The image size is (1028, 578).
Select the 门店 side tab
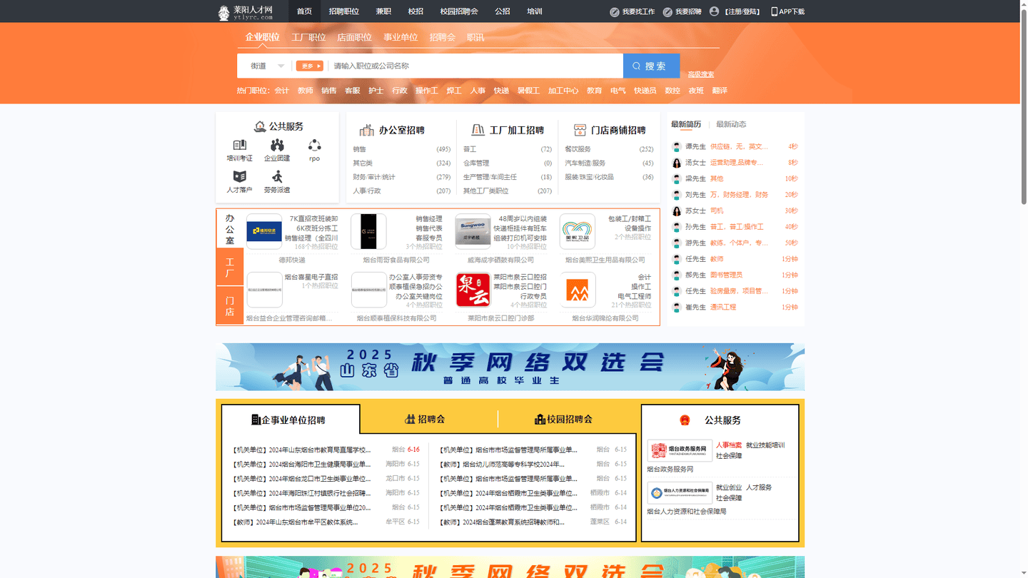230,306
